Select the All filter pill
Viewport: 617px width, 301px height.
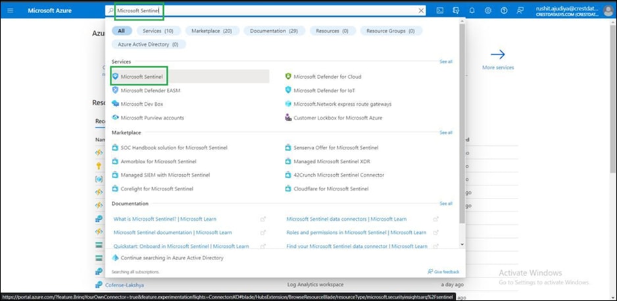coord(122,31)
